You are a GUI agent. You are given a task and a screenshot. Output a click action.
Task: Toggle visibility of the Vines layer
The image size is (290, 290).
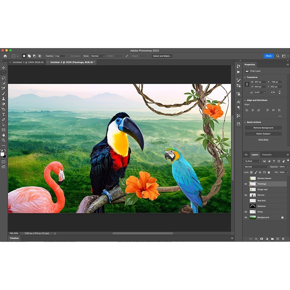(x=246, y=212)
